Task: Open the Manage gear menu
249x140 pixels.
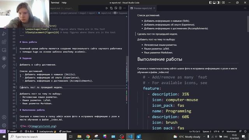Action: [x=4, y=125]
